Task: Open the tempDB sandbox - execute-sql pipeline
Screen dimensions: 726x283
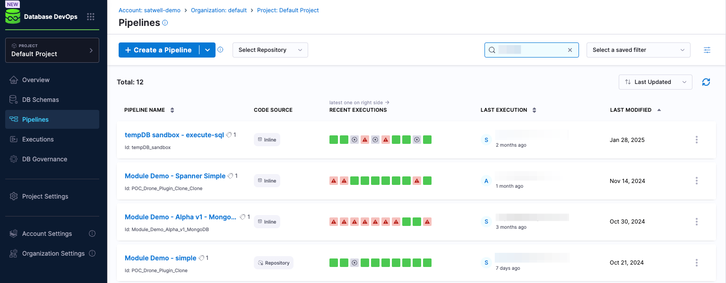Action: (x=174, y=134)
